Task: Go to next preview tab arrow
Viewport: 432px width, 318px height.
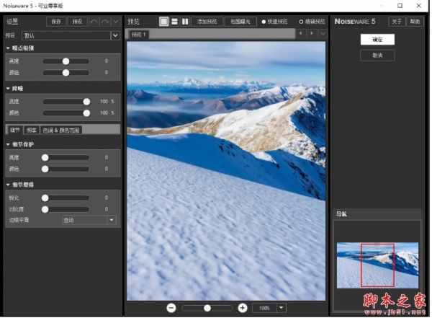Action: [x=310, y=34]
